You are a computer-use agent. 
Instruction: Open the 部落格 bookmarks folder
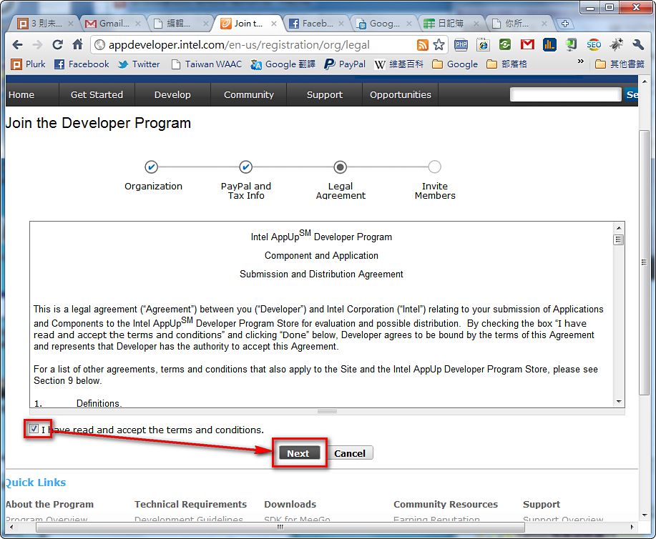[x=506, y=64]
